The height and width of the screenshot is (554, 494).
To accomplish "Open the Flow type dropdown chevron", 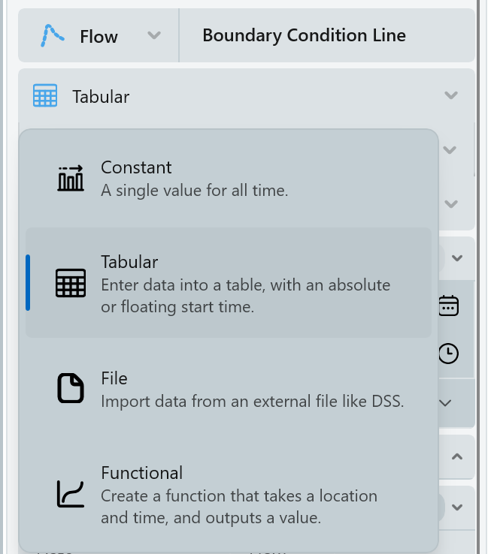I will [x=154, y=35].
